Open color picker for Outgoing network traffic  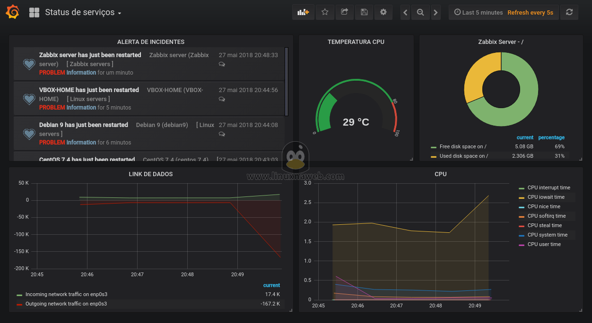point(19,305)
